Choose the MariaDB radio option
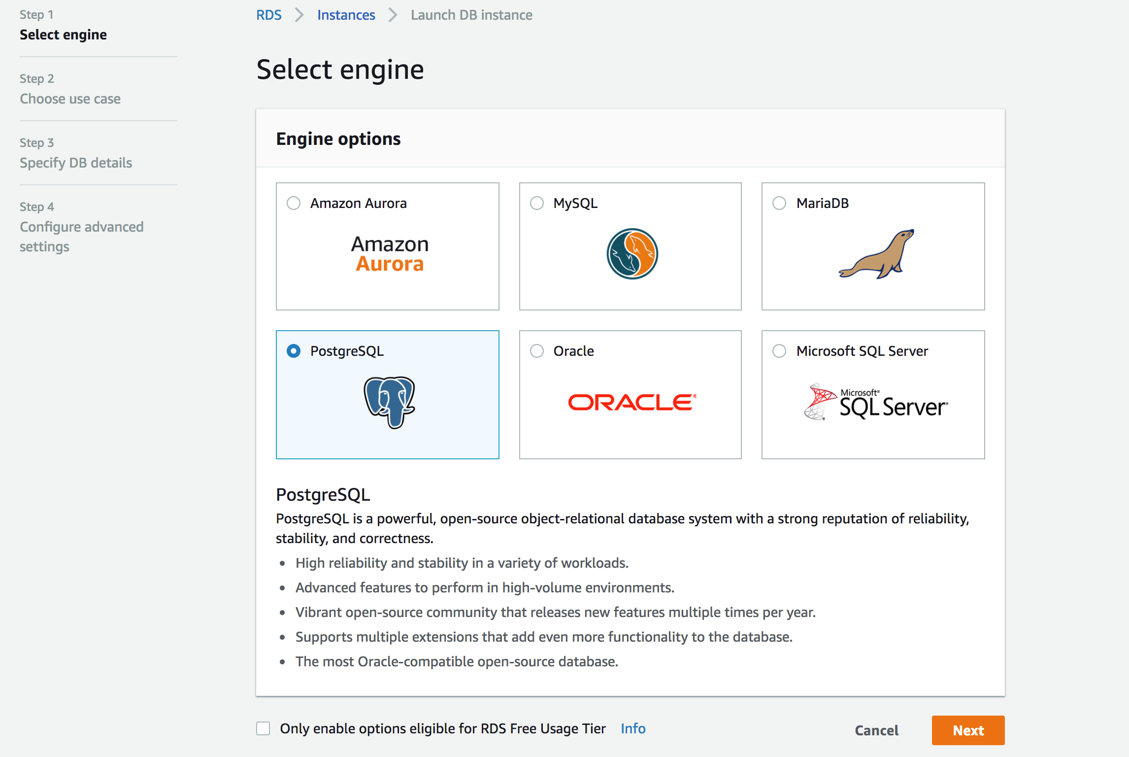Image resolution: width=1129 pixels, height=757 pixels. [779, 203]
